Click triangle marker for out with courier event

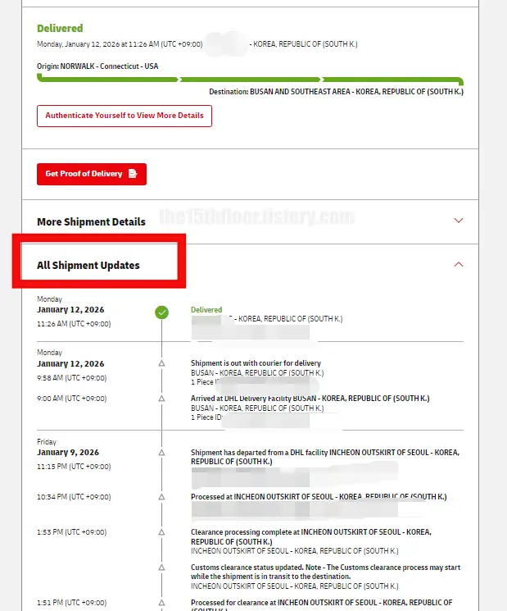click(162, 363)
